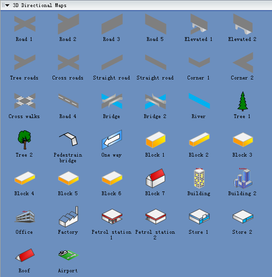Select the Block 7 red-roof house
This screenshot has width=272, height=277.
[156, 178]
